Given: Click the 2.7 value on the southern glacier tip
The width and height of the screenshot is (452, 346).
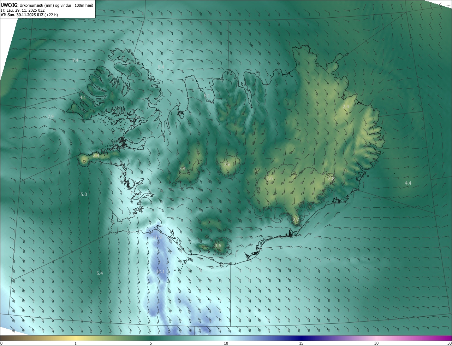Looking at the screenshot, I should [x=296, y=220].
